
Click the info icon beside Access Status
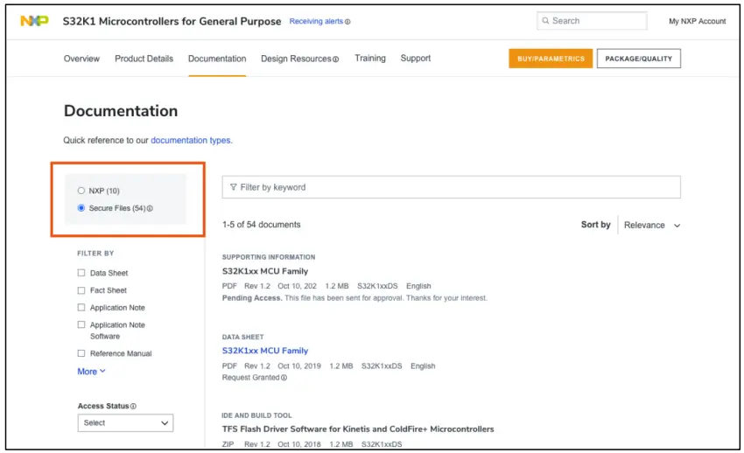[133, 406]
